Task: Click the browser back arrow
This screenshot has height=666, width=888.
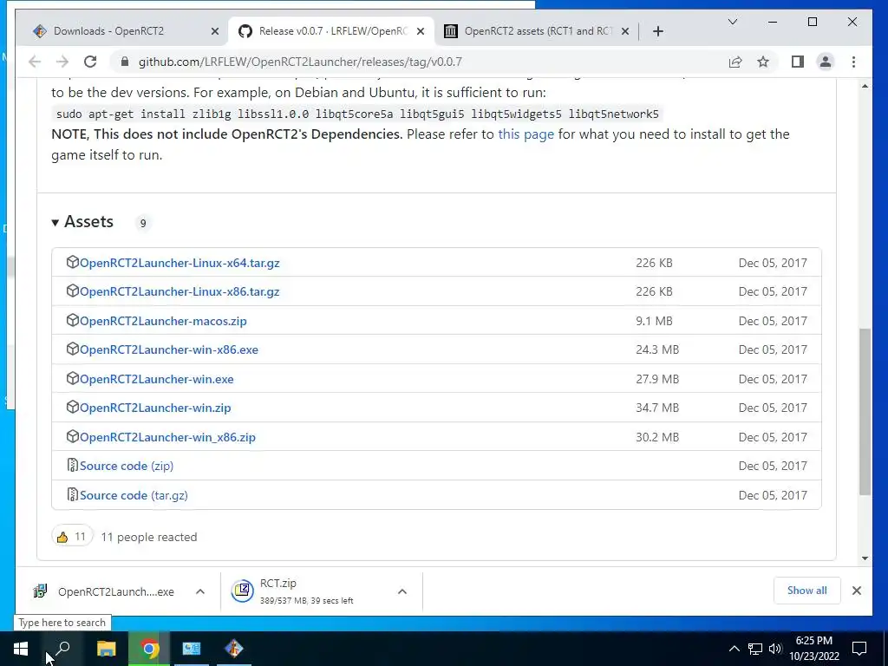Action: 35,62
